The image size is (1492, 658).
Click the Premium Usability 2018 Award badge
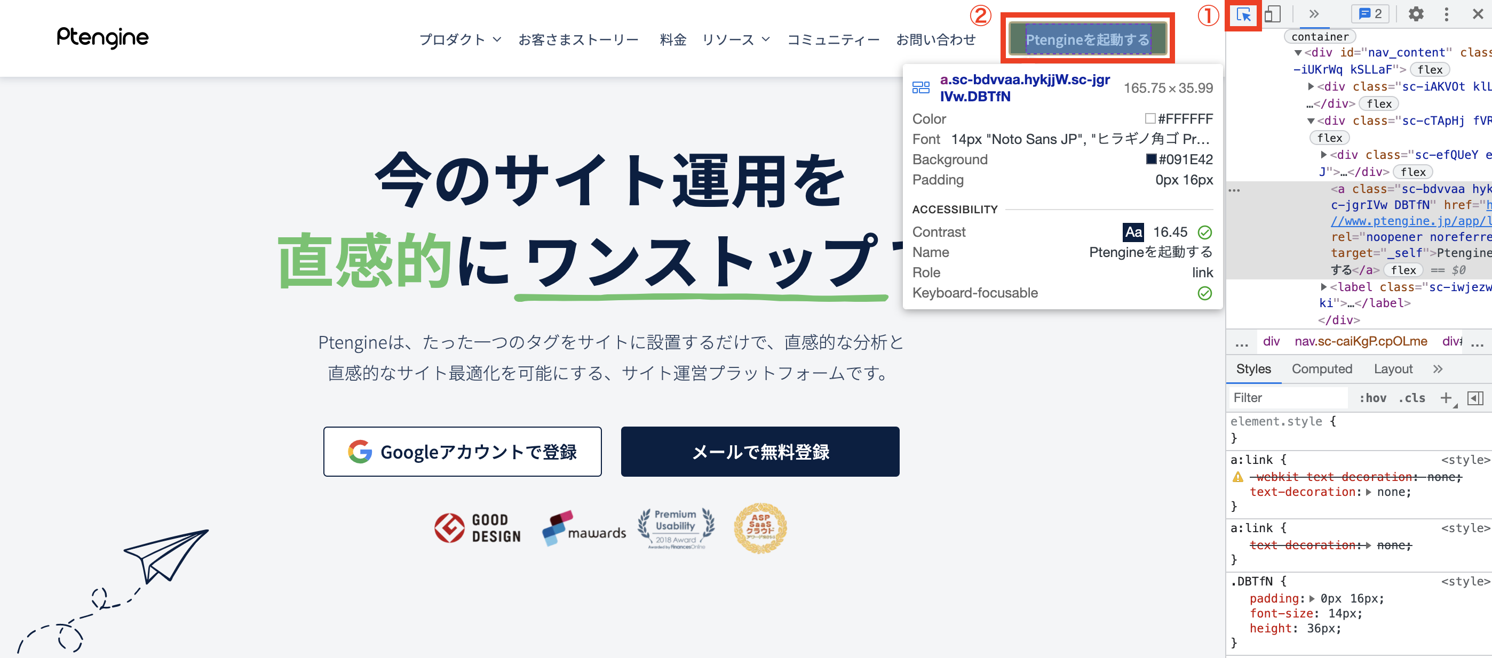(x=676, y=528)
